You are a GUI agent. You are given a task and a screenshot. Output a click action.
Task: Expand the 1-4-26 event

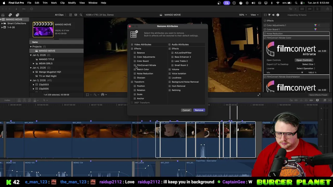pos(2,27)
